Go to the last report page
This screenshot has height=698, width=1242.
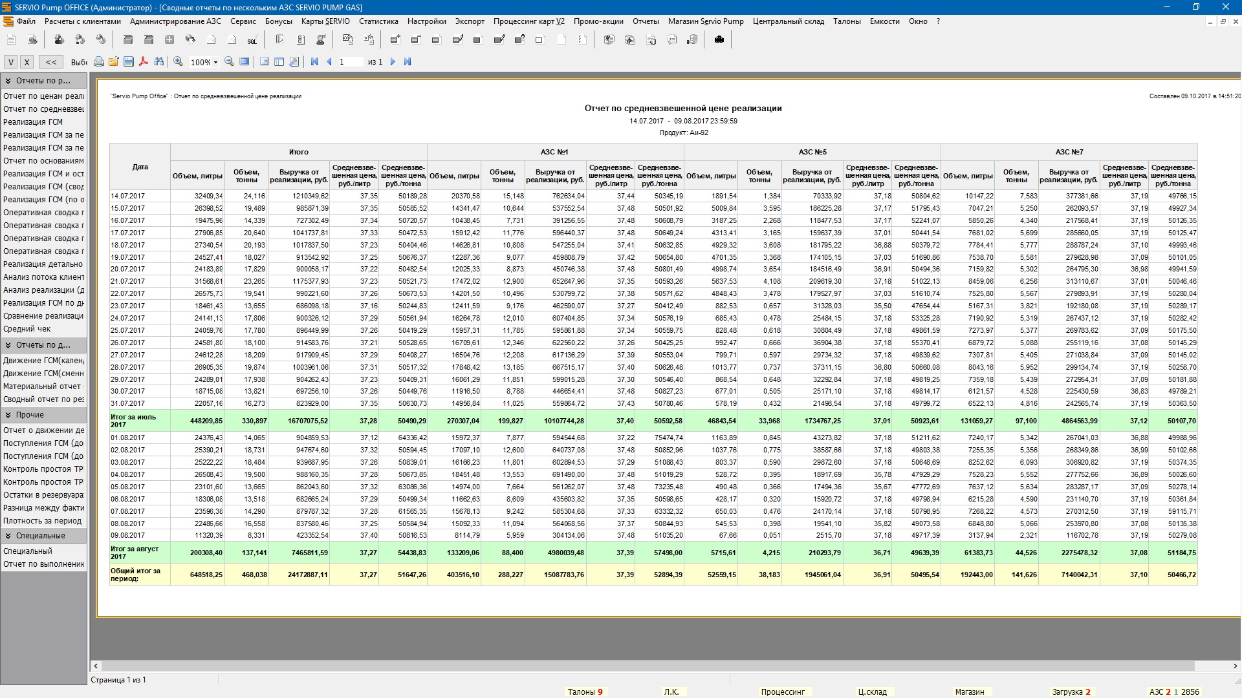(408, 62)
